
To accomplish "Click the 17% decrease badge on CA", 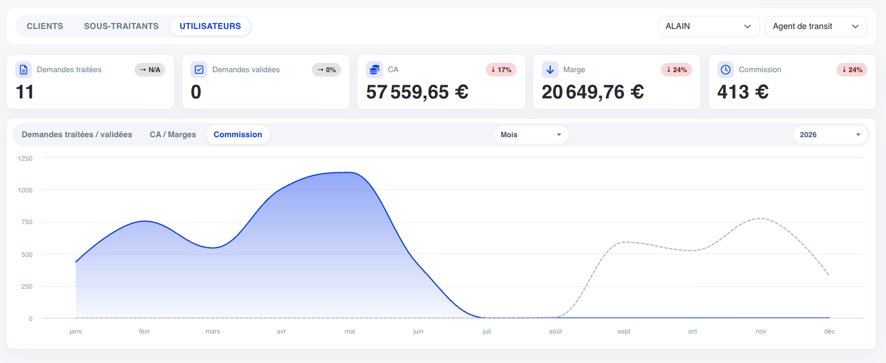I will (x=501, y=69).
